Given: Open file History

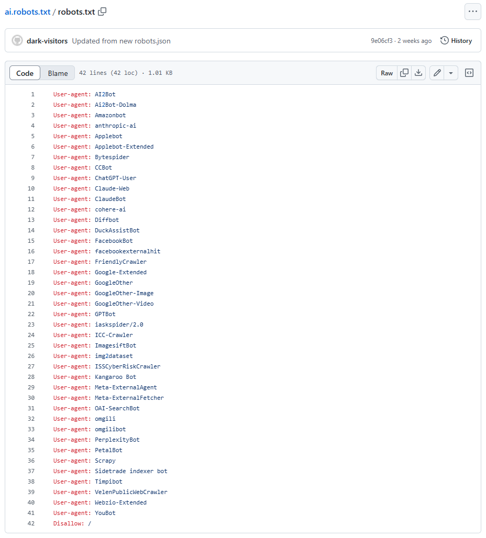Looking at the screenshot, I should point(456,40).
